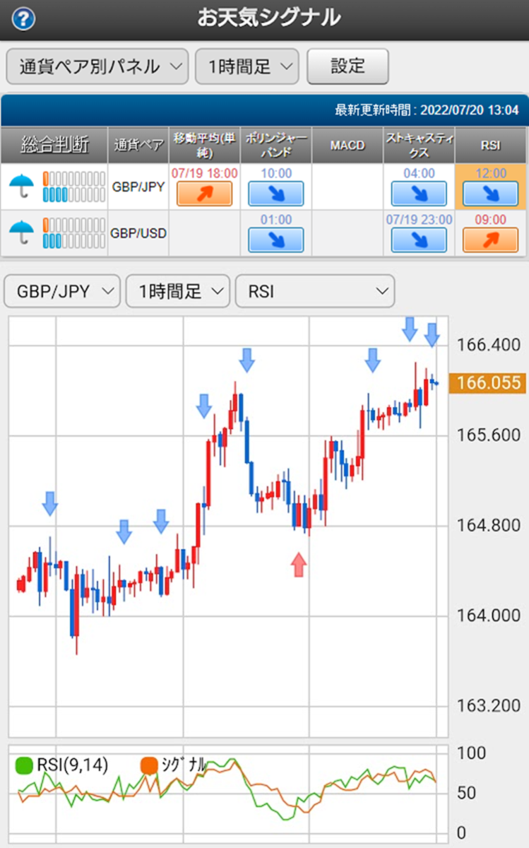Select the MACD column header
Image resolution: width=529 pixels, height=848 pixels.
click(x=347, y=145)
